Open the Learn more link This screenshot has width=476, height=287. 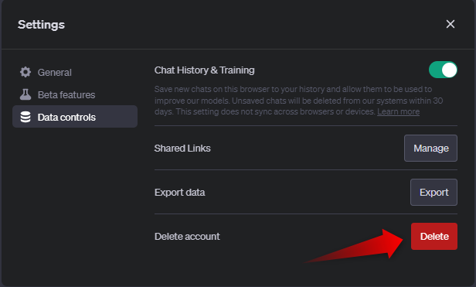coord(398,111)
